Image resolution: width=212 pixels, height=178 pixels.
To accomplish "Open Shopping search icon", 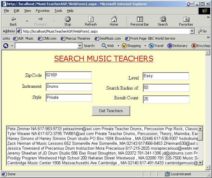I will (x=124, y=46).
